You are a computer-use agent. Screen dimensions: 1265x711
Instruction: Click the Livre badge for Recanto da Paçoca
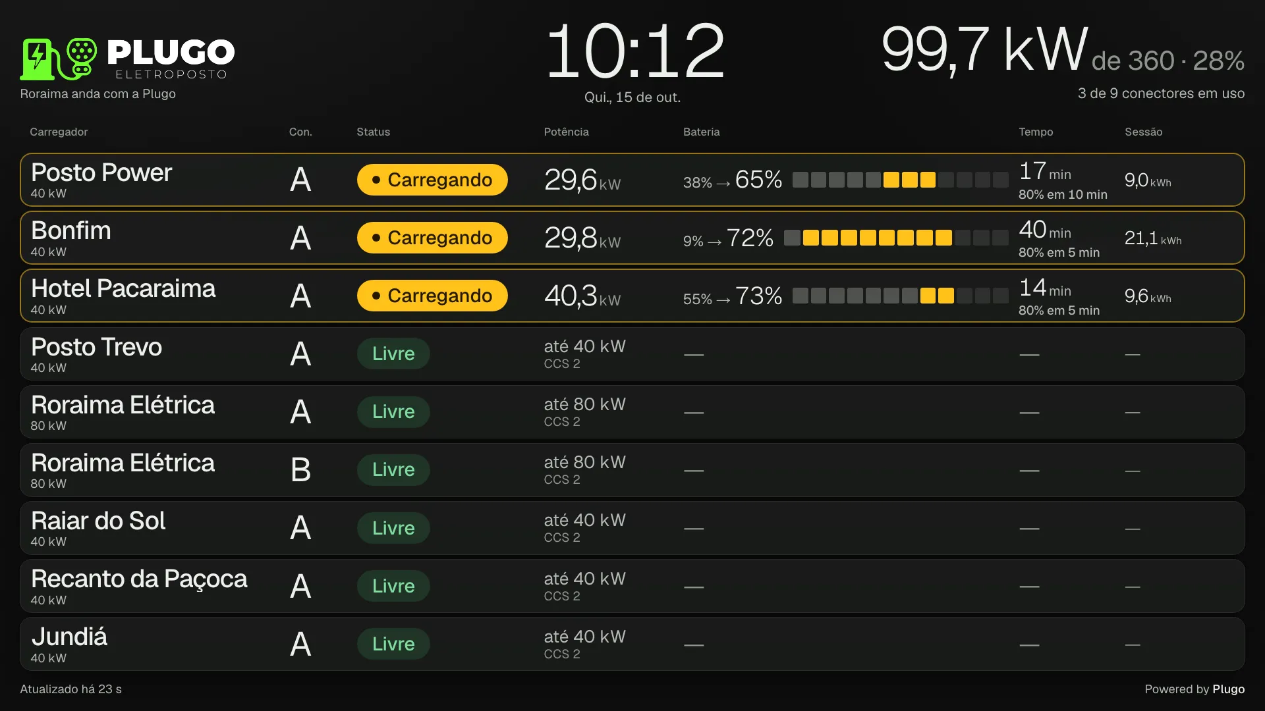pos(393,586)
